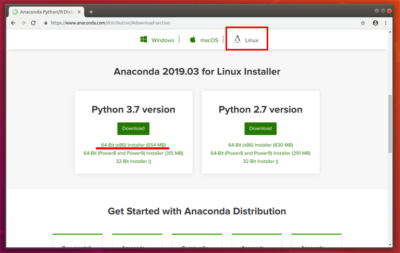Image resolution: width=400 pixels, height=253 pixels.
Task: Close the Chrome window
Action: (x=389, y=11)
